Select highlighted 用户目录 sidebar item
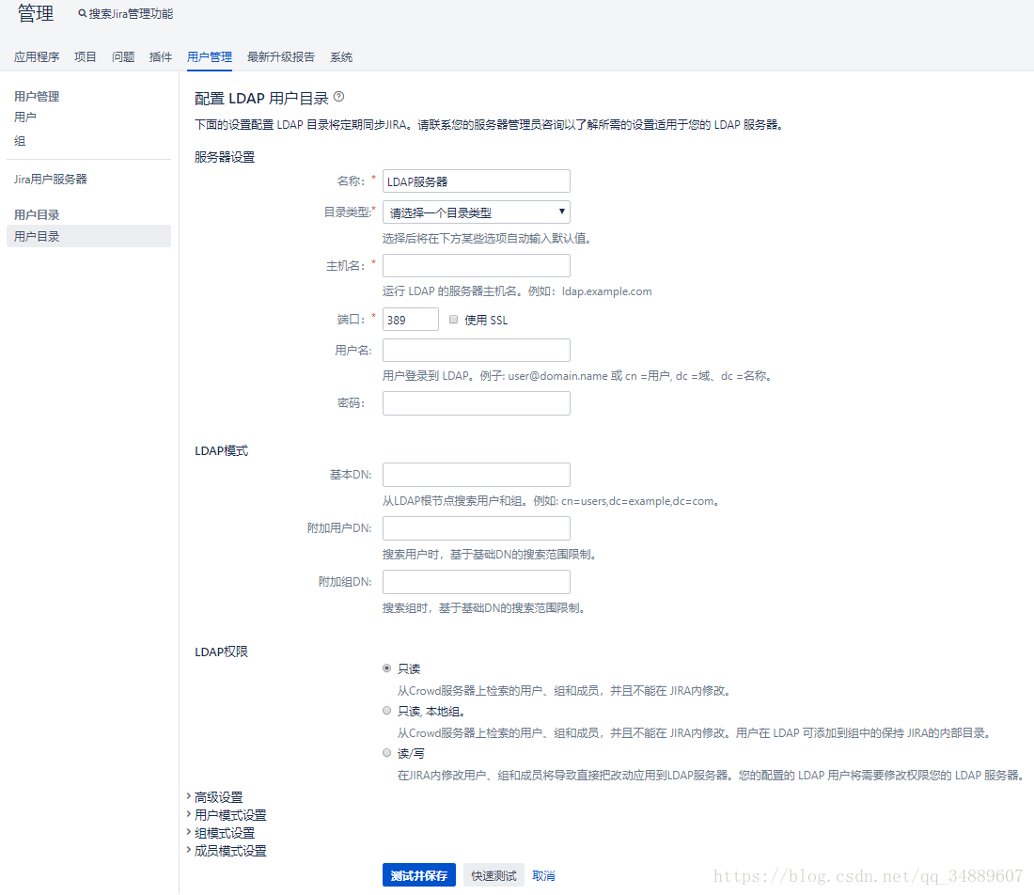The height and width of the screenshot is (895, 1034). point(88,236)
